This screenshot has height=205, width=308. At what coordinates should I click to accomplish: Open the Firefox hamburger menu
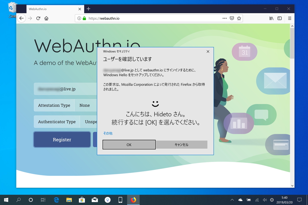[x=289, y=18]
